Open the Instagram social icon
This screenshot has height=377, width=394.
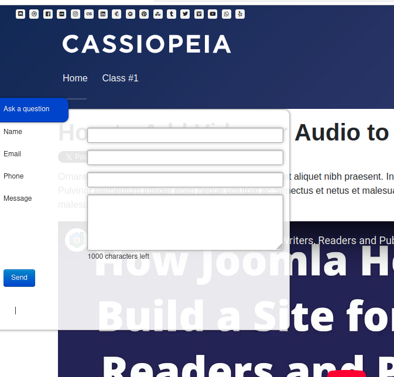(76, 14)
